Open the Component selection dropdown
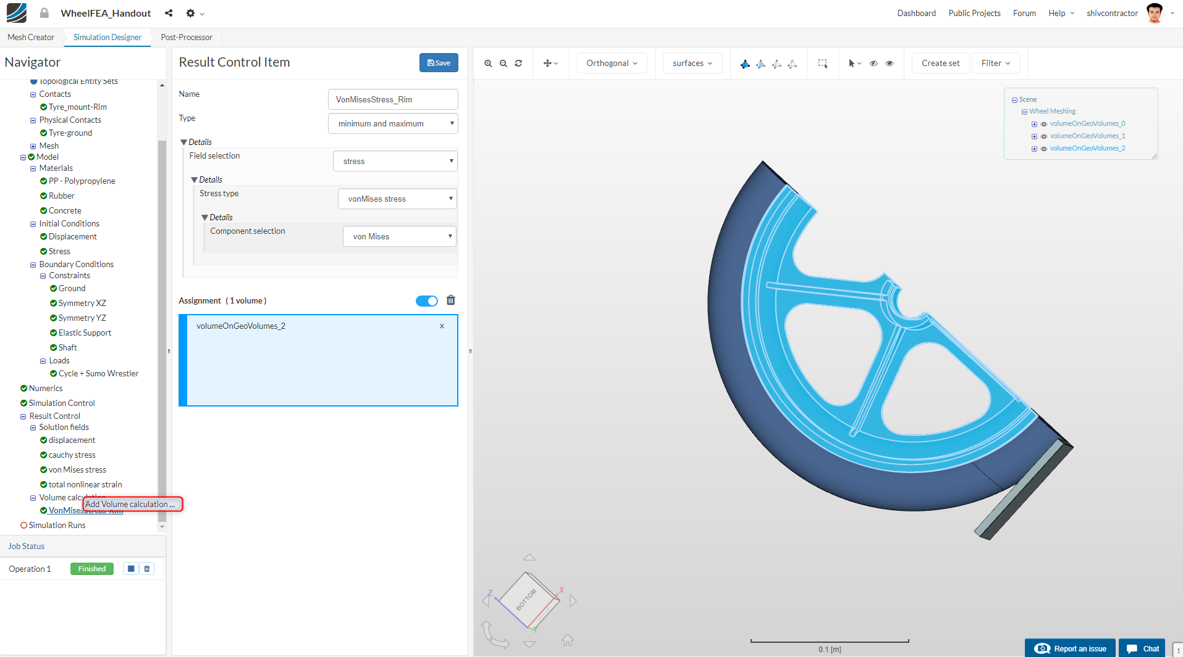1183x657 pixels. (x=400, y=236)
